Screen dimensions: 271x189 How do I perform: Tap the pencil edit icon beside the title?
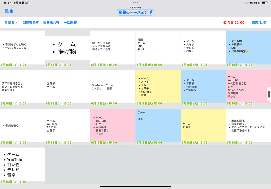(151, 13)
